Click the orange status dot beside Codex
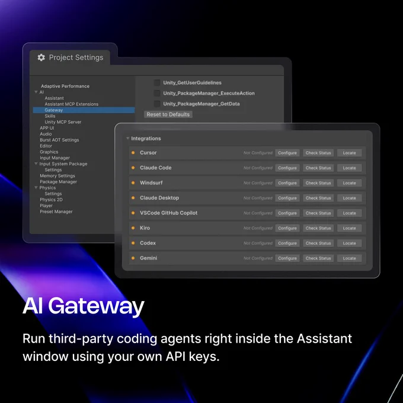Screen dimensions: 403x403 click(x=133, y=243)
